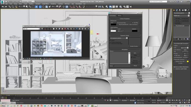The height and width of the screenshot is (107, 191).
Task: Switch to the Effects tab
Action: [119, 15]
